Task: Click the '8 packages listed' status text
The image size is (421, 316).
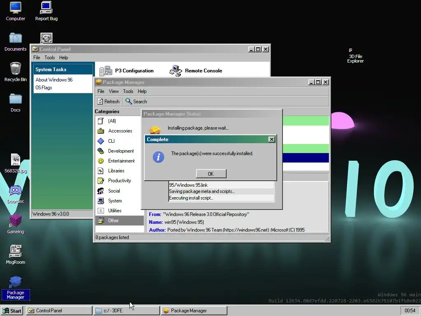Action: (112, 237)
